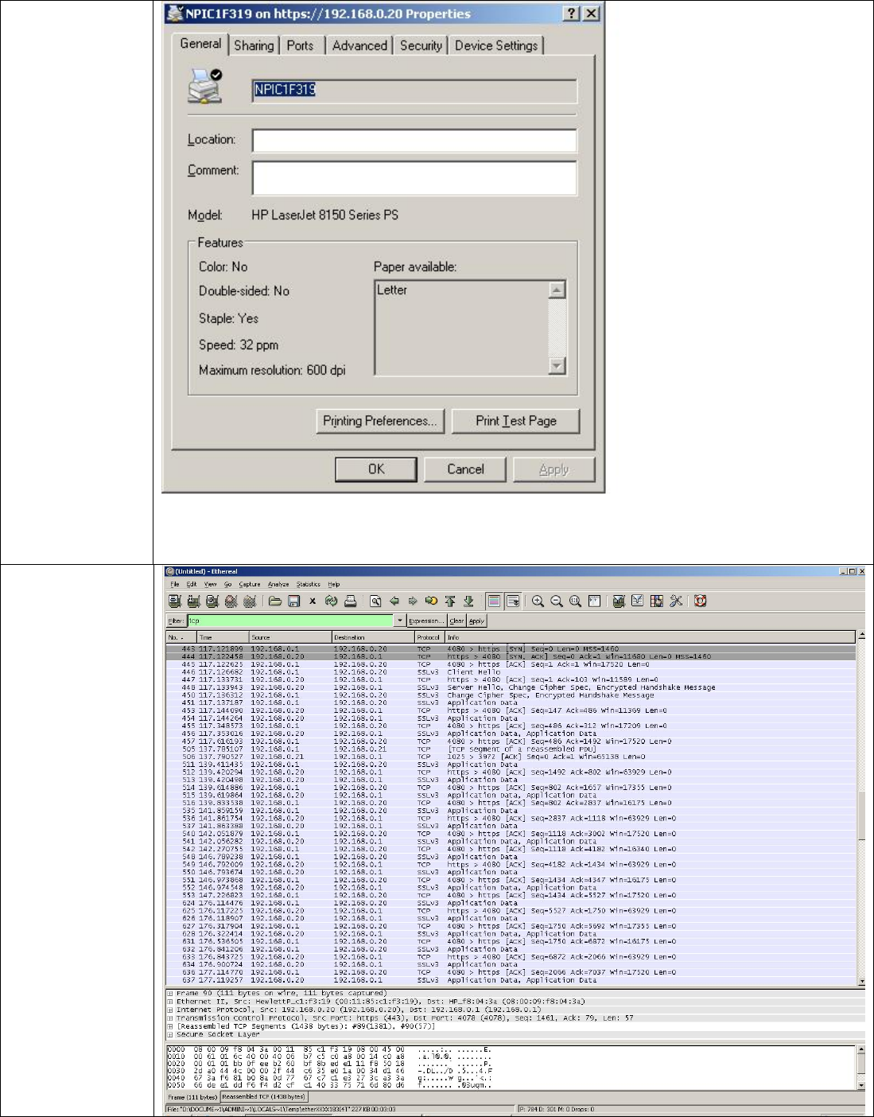Close capture file with X toolbar icon
The image size is (874, 1117).
pyautogui.click(x=313, y=601)
